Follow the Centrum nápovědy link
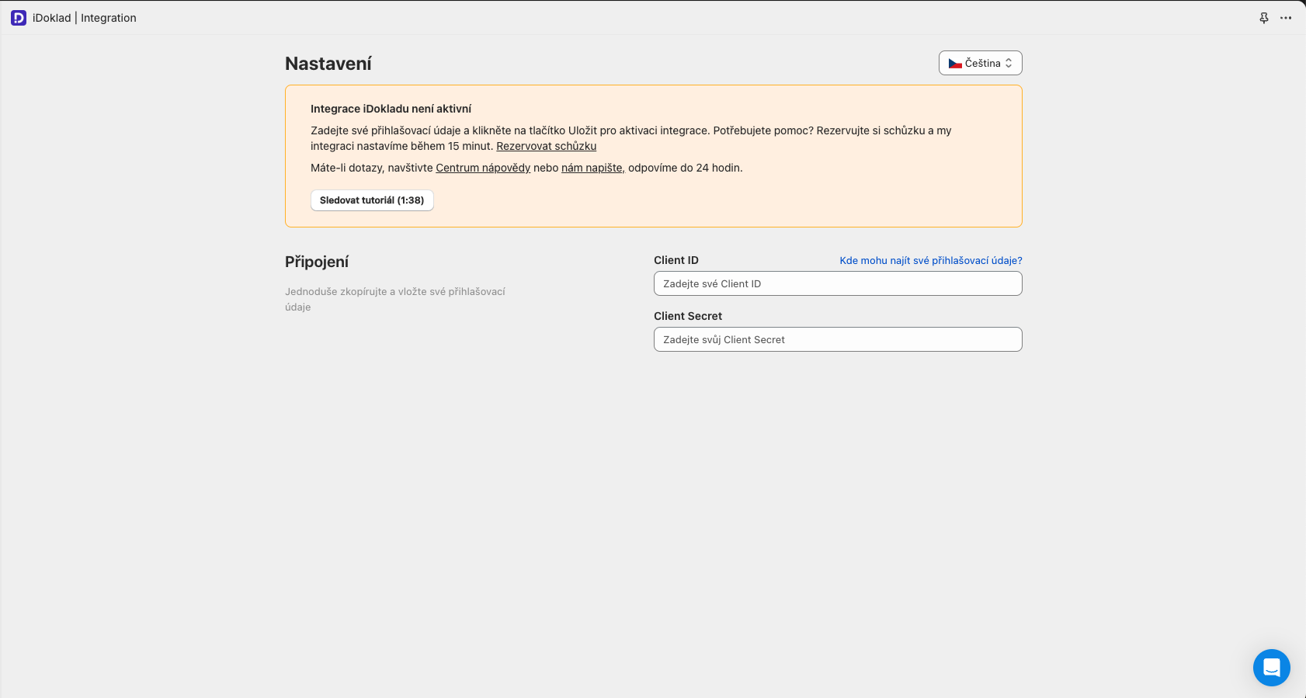 coord(482,168)
